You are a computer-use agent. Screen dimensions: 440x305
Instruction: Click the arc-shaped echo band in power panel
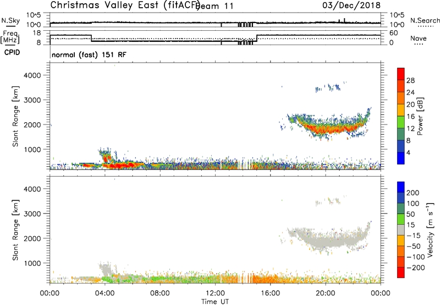pos(328,125)
